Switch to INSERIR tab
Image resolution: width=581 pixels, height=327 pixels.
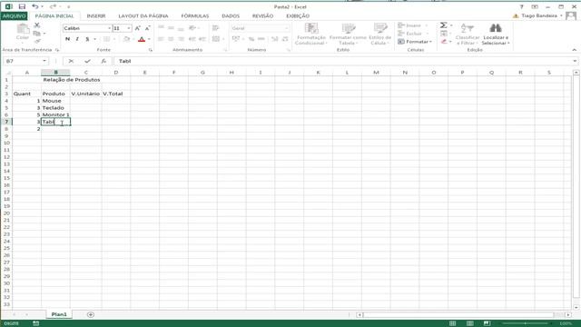click(x=96, y=16)
